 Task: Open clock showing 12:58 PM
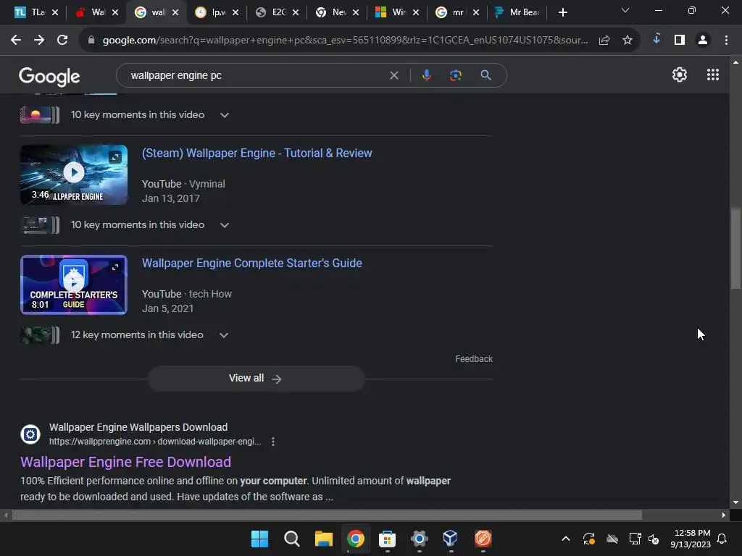[691, 539]
